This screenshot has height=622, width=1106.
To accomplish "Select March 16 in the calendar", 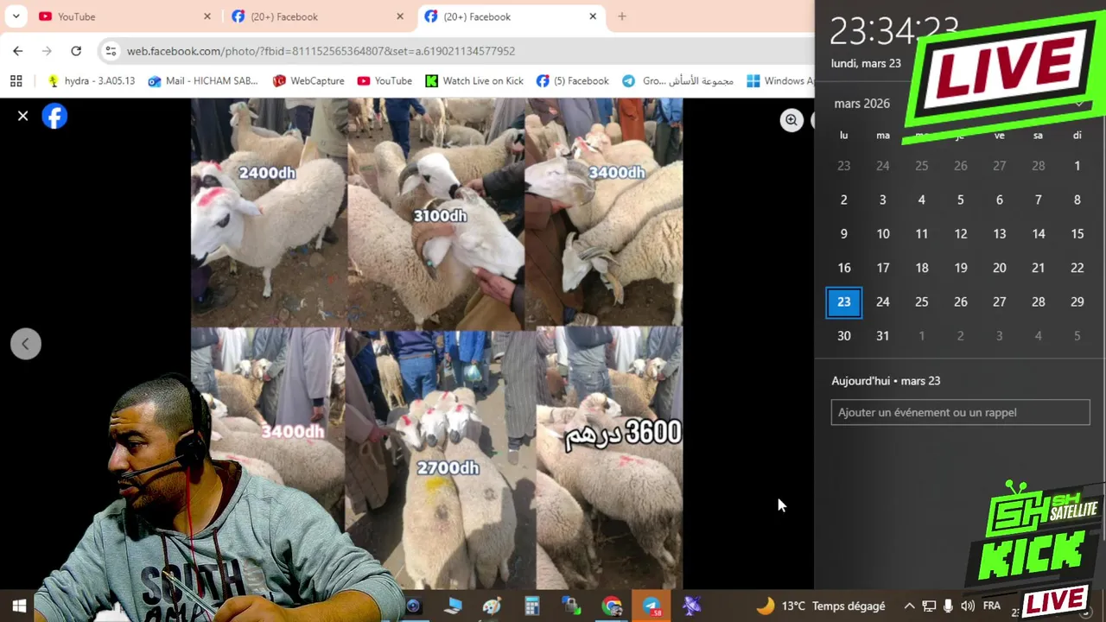I will coord(844,268).
